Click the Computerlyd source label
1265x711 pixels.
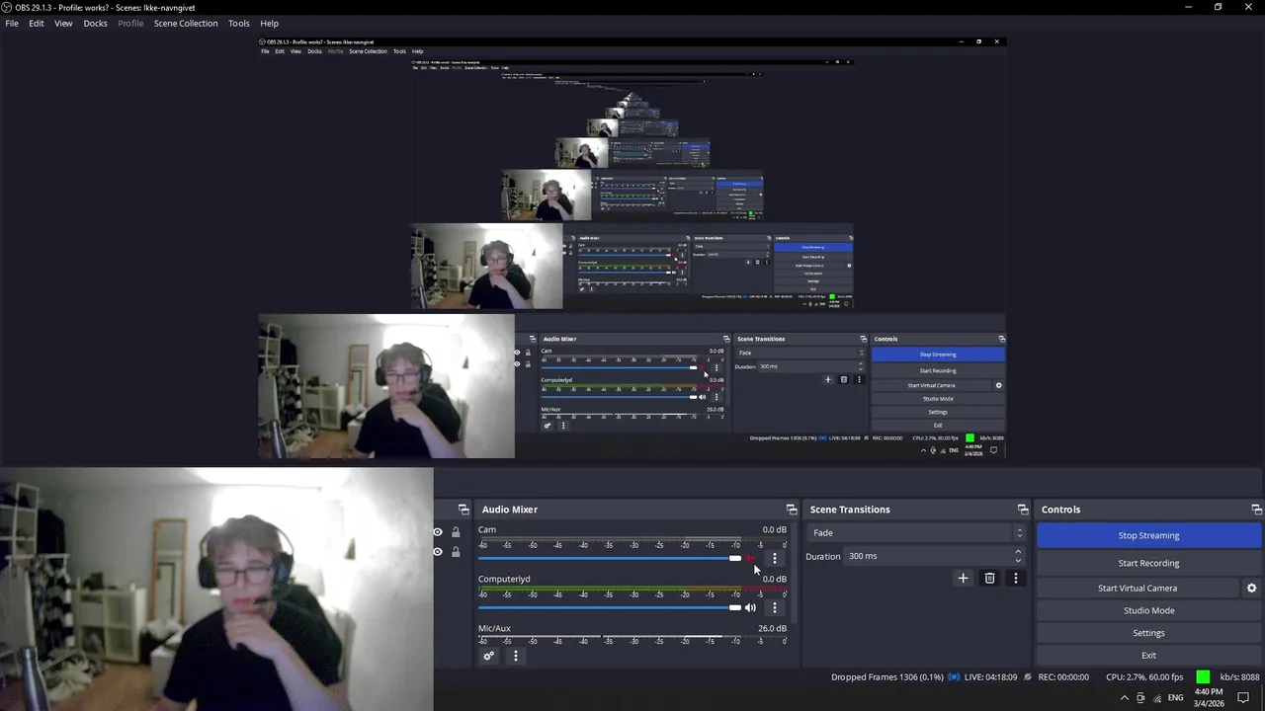(504, 579)
